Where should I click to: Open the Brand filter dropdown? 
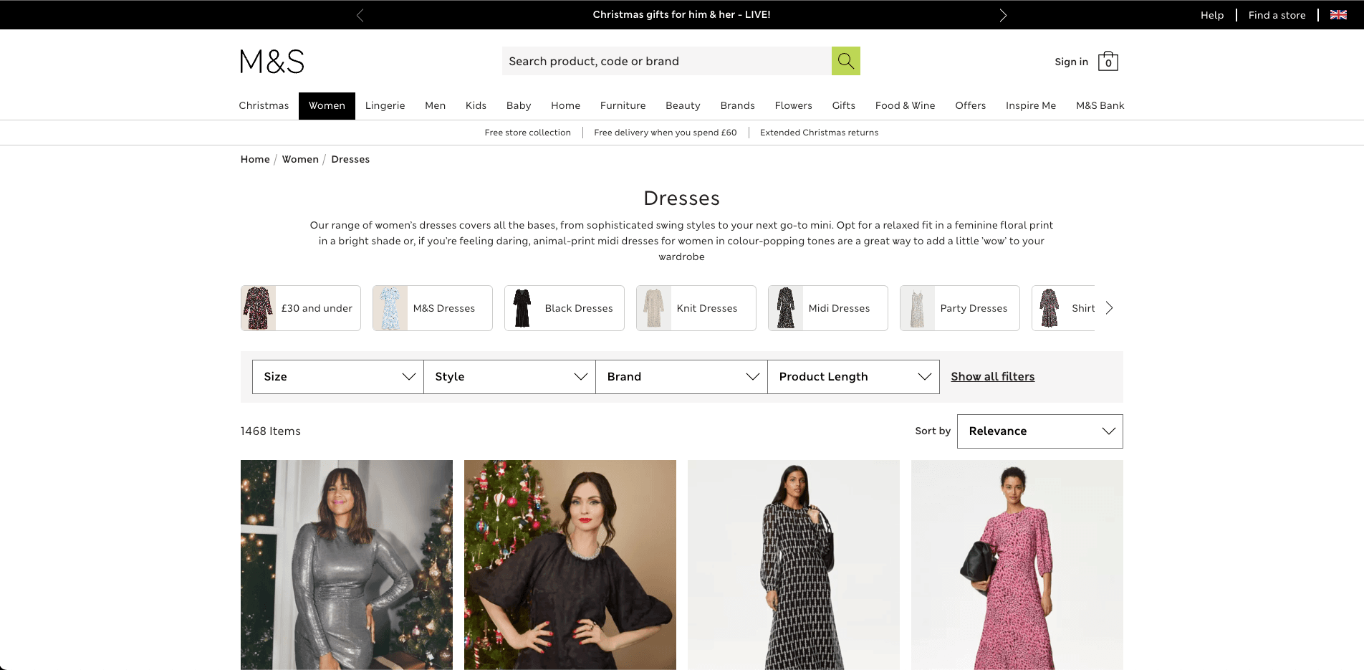coord(682,377)
